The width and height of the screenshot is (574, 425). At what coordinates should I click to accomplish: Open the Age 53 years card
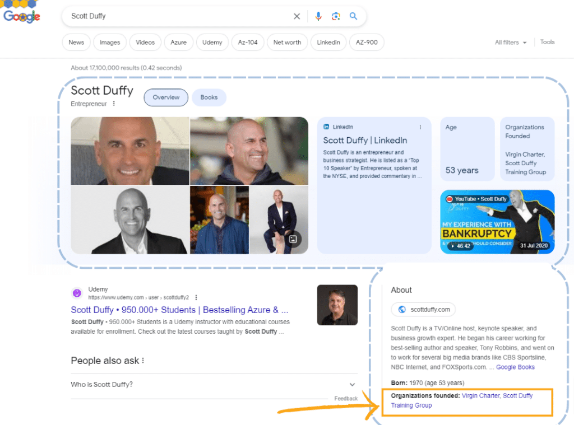467,149
